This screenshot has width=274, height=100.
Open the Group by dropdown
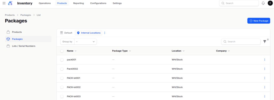[x=85, y=42]
